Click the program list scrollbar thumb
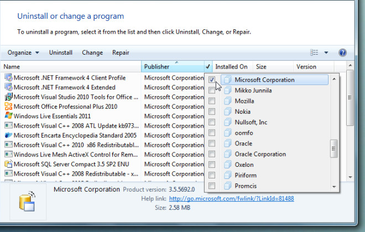Viewport: 365px width, 232px height. pyautogui.click(x=350, y=98)
